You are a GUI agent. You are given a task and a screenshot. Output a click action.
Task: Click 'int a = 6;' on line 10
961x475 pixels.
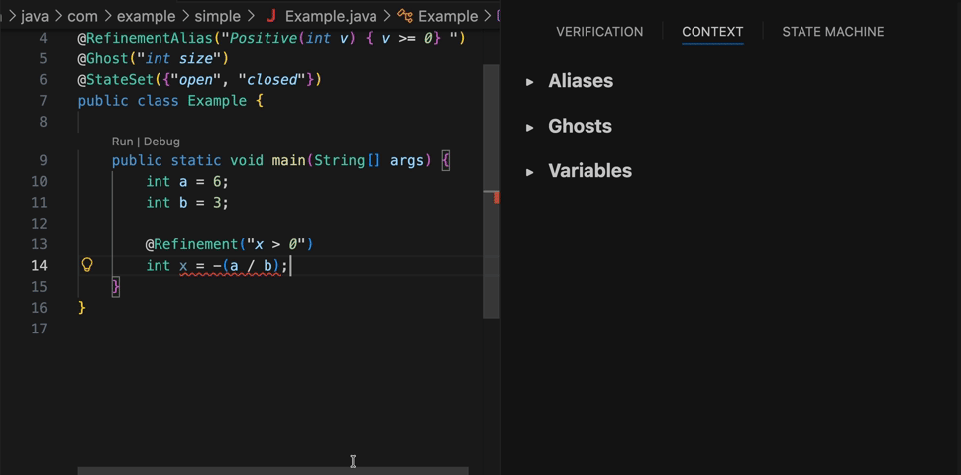[x=187, y=182]
